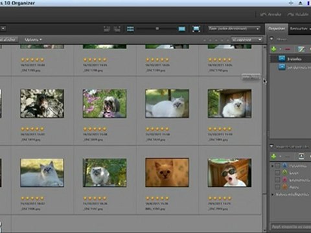Toggle checkbox for blue Personnes tag
311x233 pixels.
pyautogui.click(x=277, y=166)
